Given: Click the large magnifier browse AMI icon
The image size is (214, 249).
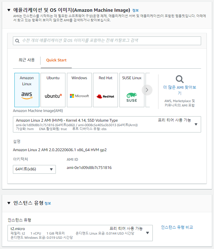Looking at the screenshot, I should pos(180,79).
